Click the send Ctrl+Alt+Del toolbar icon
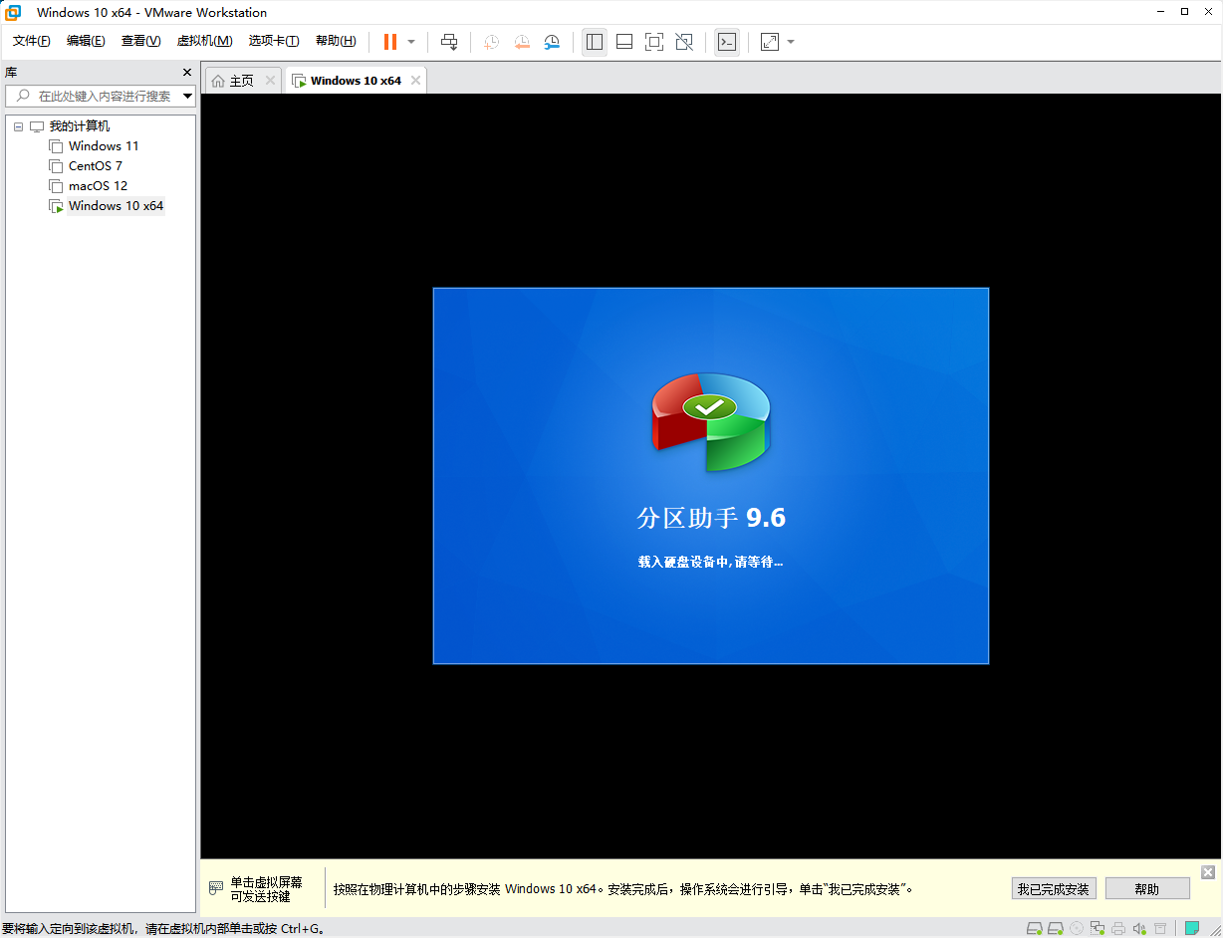The image size is (1223, 938). coord(449,42)
